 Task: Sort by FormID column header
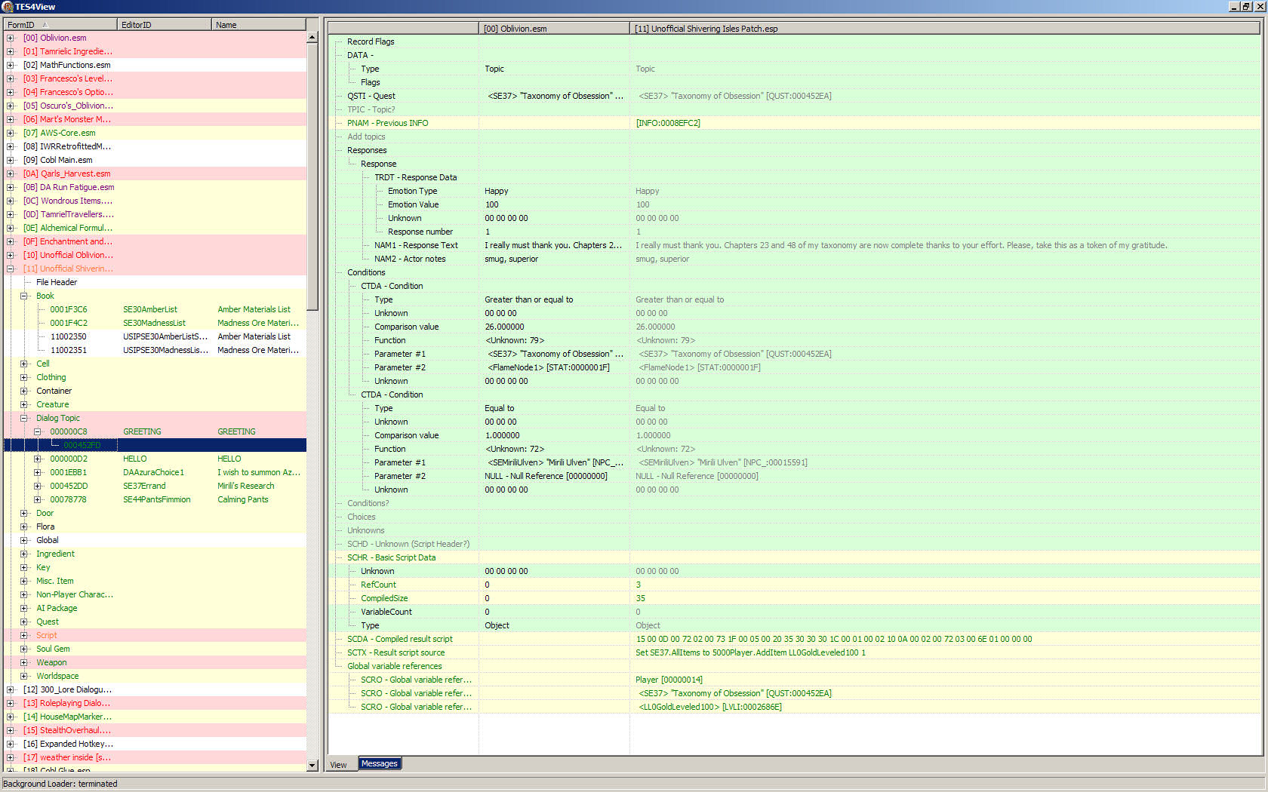point(60,25)
